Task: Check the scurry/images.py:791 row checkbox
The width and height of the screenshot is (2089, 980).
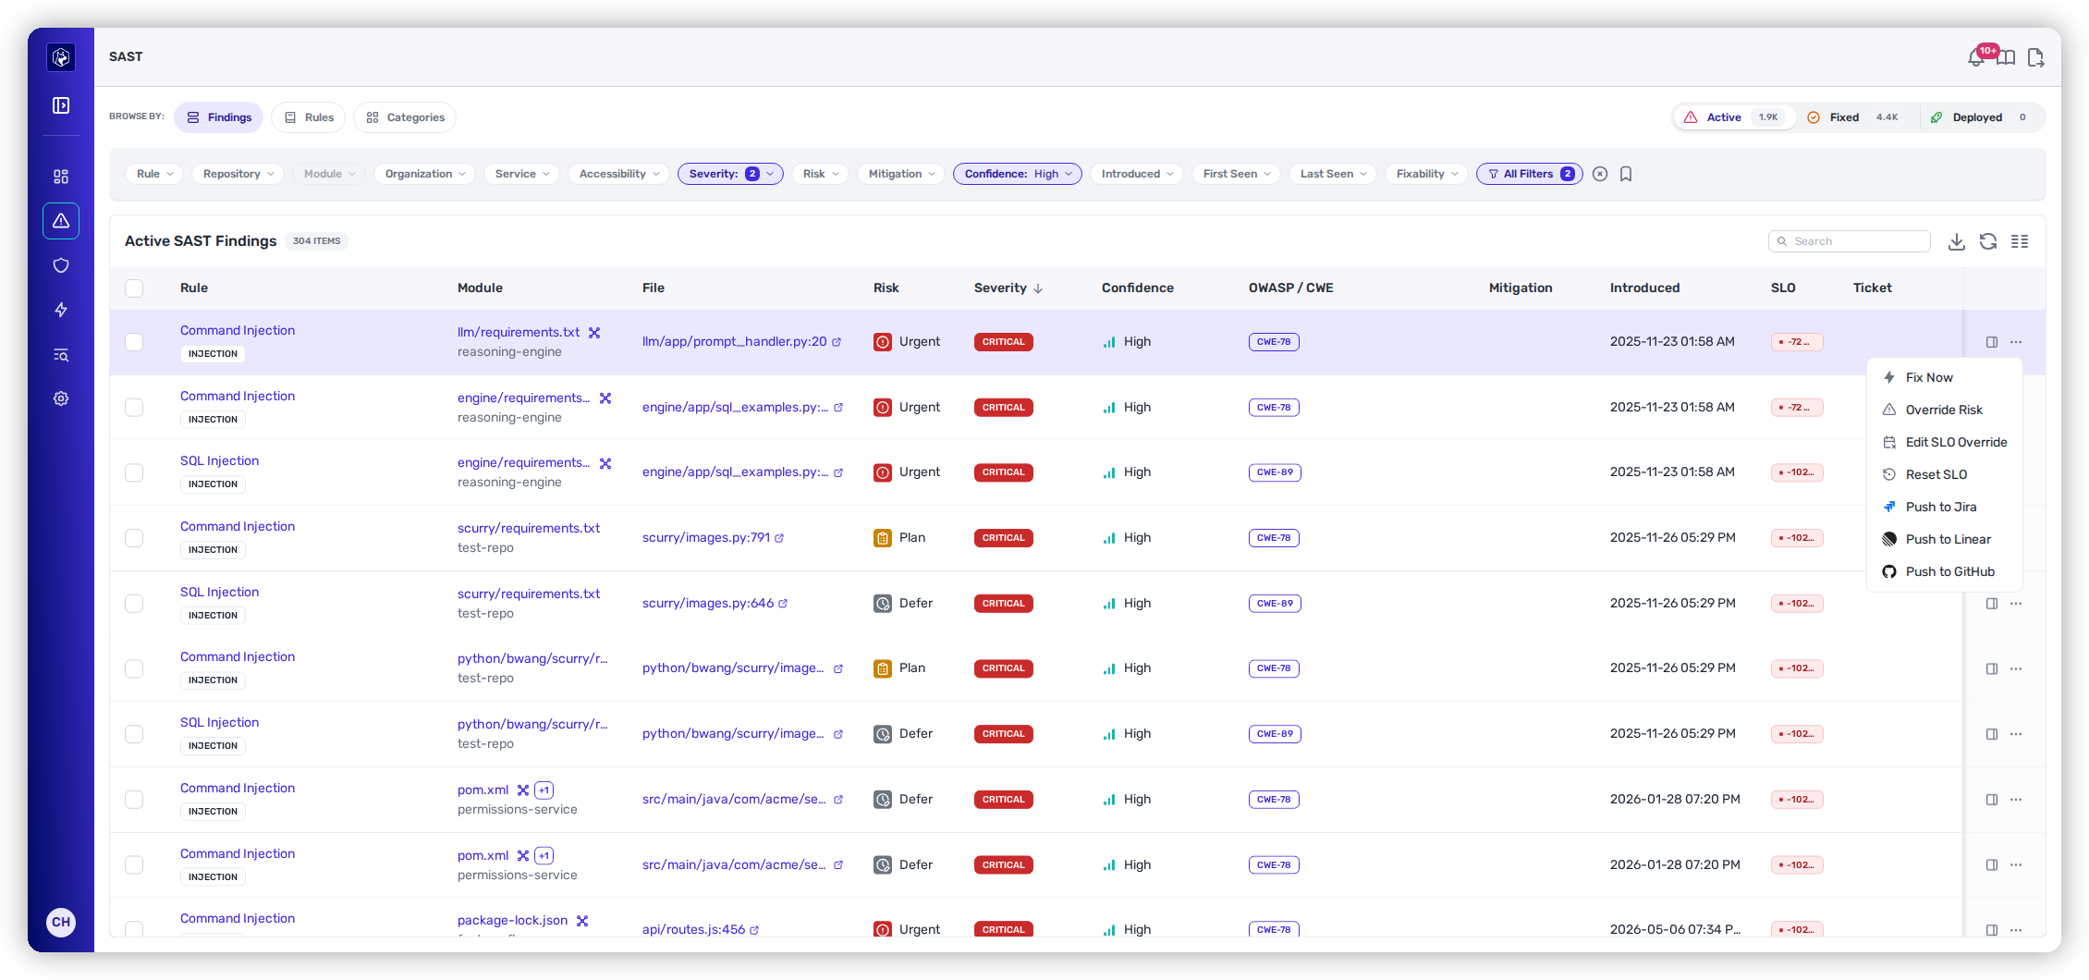Action: pos(134,538)
